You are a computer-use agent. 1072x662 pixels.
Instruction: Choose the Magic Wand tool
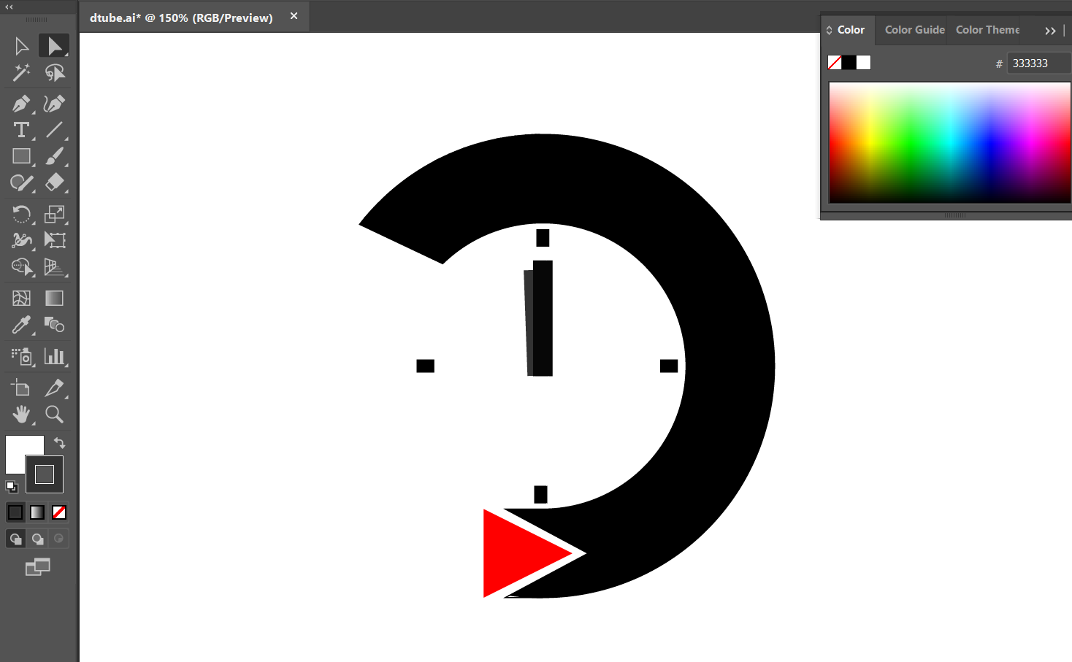tap(21, 72)
